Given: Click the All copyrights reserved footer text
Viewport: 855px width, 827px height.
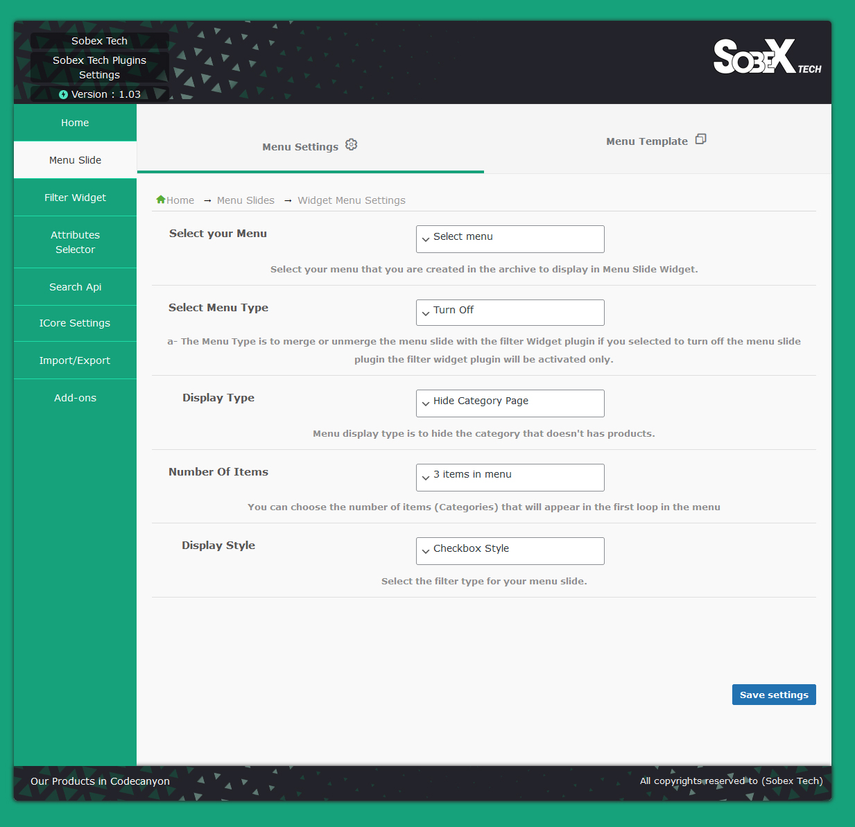Looking at the screenshot, I should coord(731,781).
